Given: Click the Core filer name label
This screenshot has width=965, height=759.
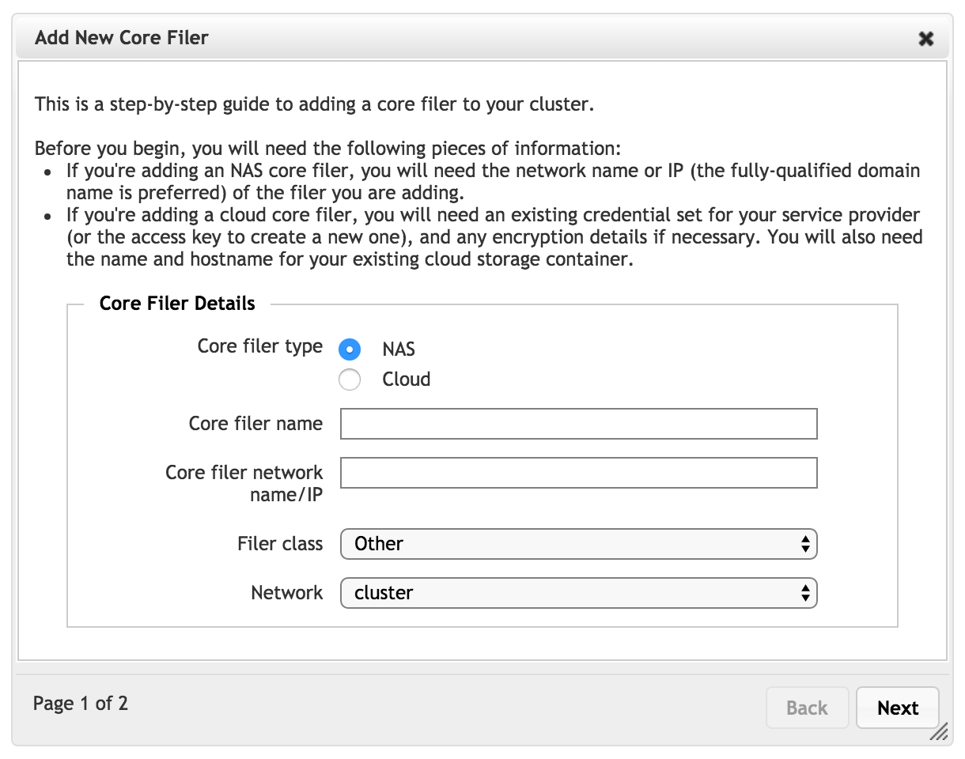Looking at the screenshot, I should point(255,424).
